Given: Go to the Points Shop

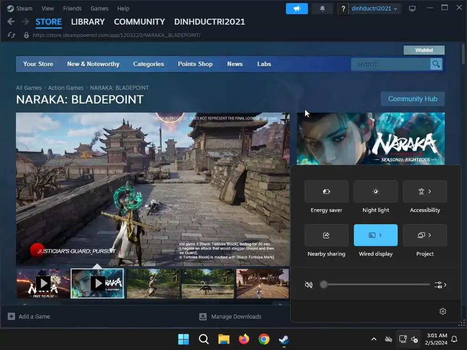Looking at the screenshot, I should point(195,64).
